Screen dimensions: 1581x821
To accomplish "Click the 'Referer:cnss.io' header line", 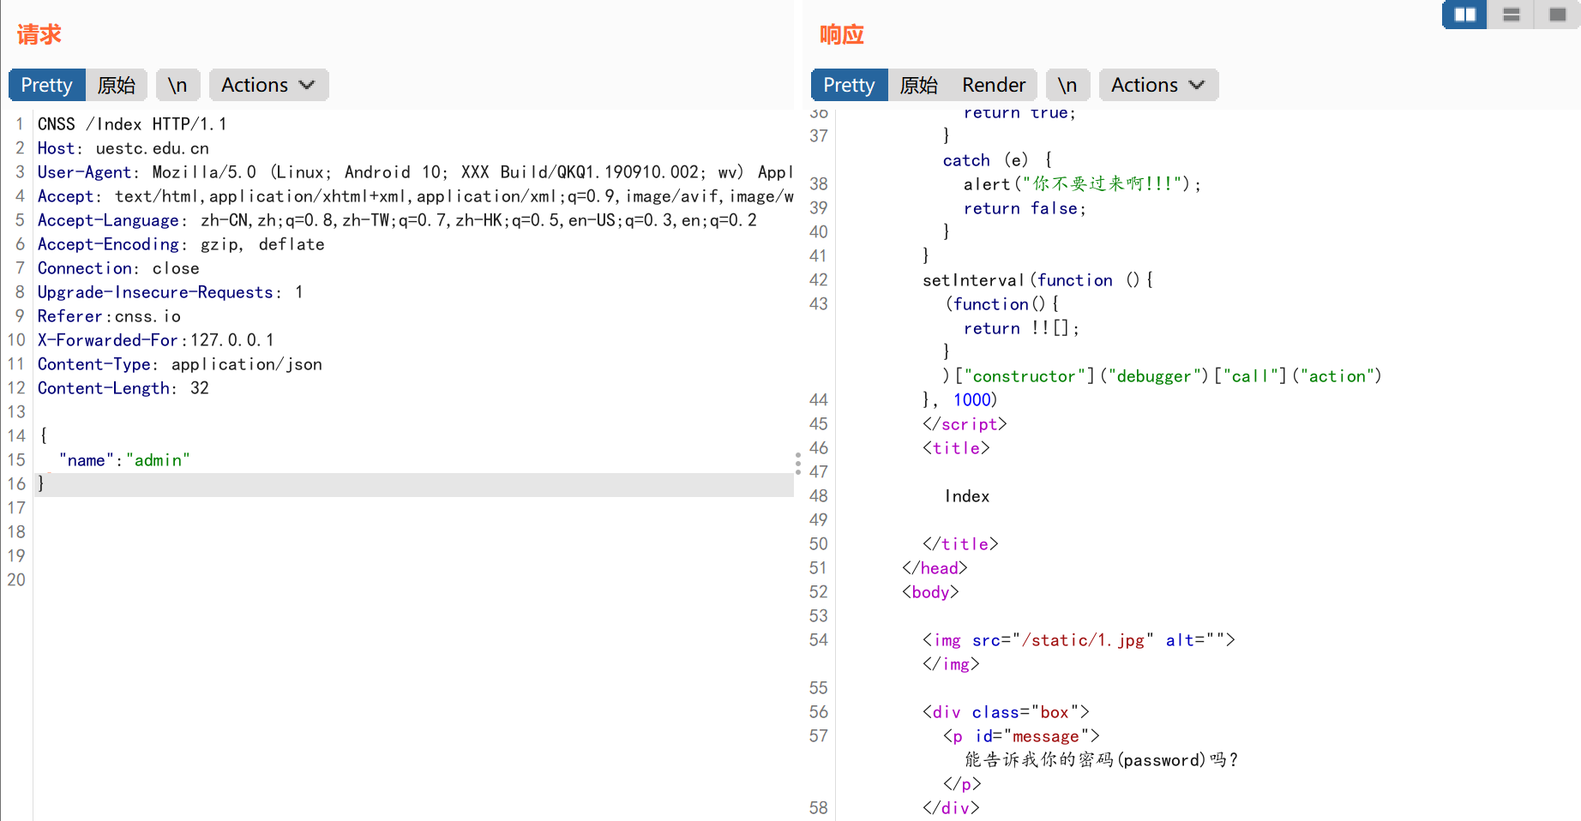I will [x=109, y=316].
